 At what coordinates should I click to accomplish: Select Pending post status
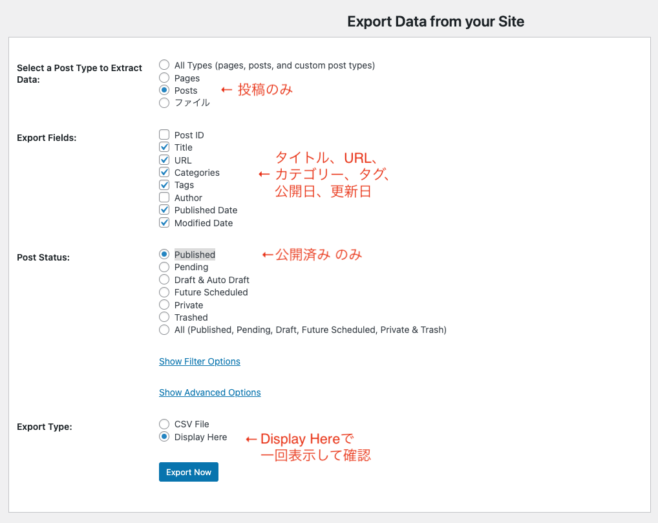(x=164, y=267)
